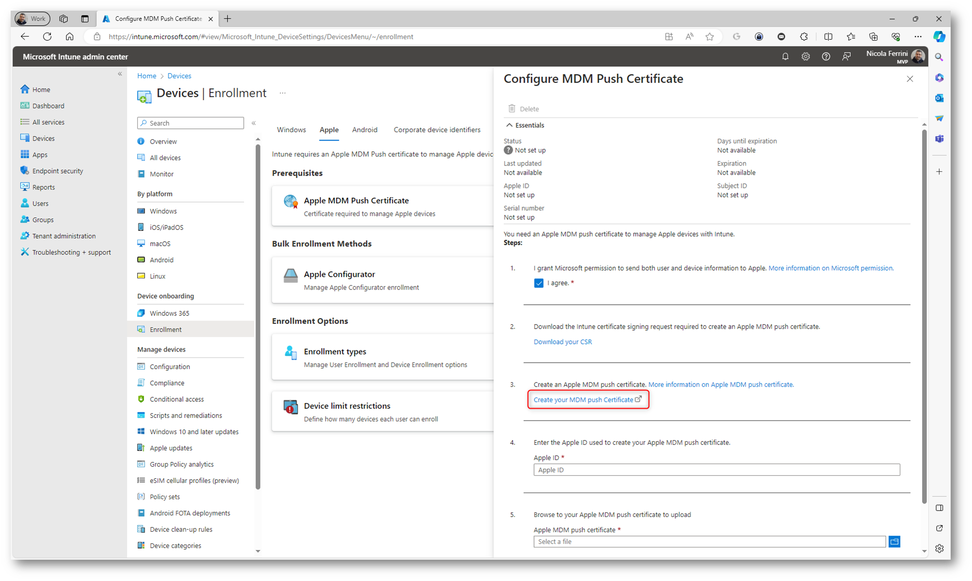Click Download your CSR link

[562, 342]
